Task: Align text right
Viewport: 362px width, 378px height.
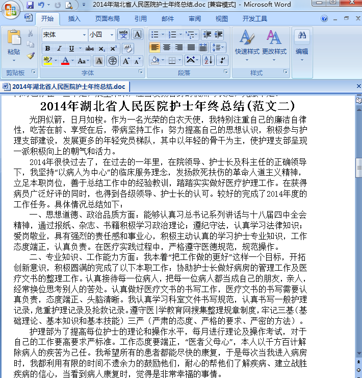Action: coord(178,47)
